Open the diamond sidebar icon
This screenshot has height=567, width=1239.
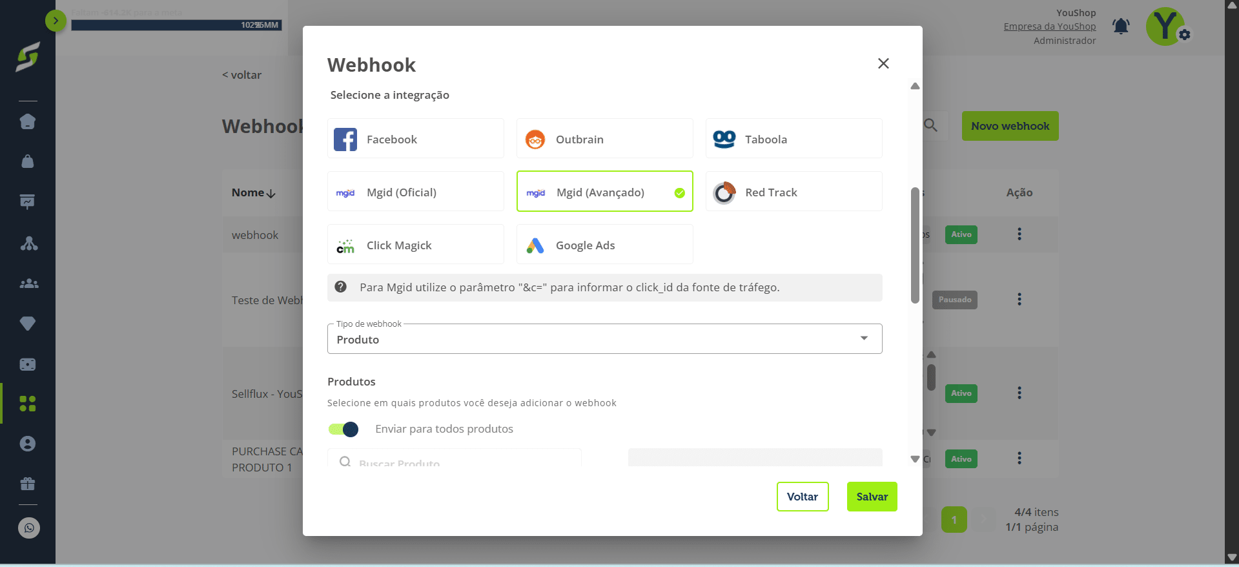pyautogui.click(x=28, y=324)
